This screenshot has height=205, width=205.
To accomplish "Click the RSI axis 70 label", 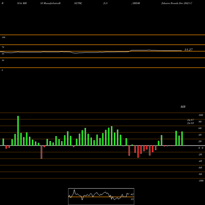I will coord(3,47).
